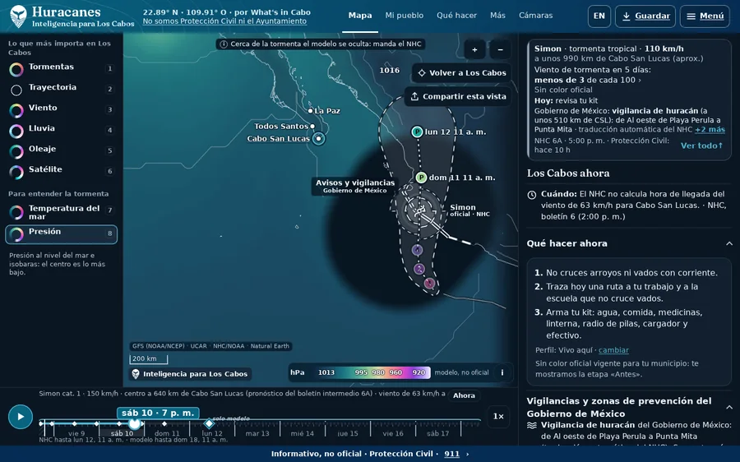This screenshot has height=462, width=740.
Task: Open wind probability chevron after 'de cada 100'
Action: (x=640, y=81)
